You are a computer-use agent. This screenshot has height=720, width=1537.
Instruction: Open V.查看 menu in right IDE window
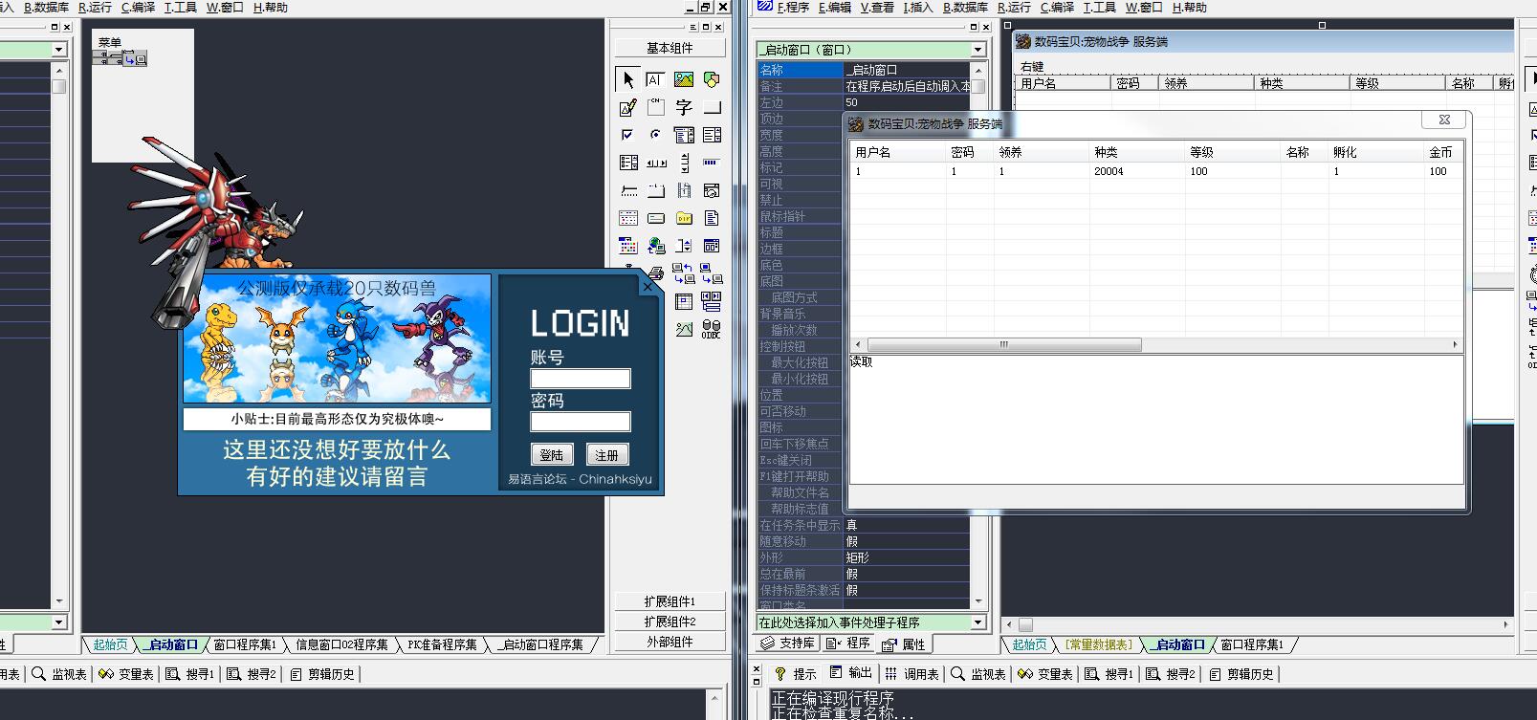click(x=877, y=7)
